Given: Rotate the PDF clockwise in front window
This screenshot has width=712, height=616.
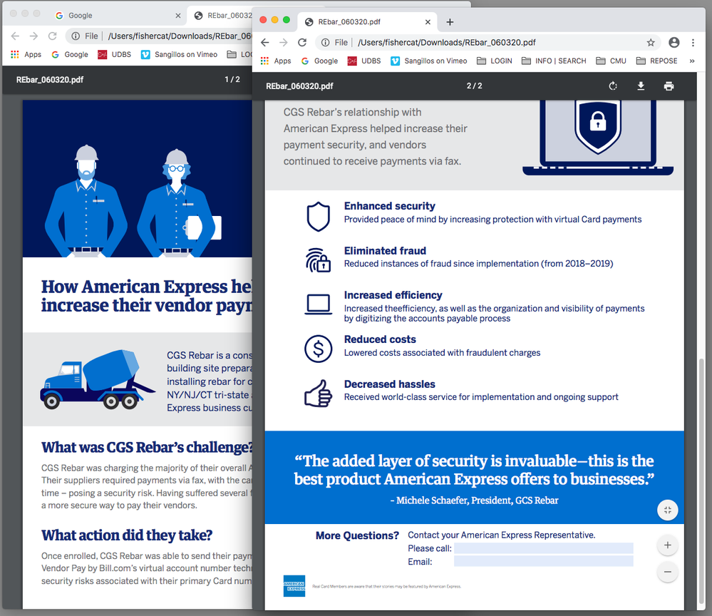Looking at the screenshot, I should 613,86.
